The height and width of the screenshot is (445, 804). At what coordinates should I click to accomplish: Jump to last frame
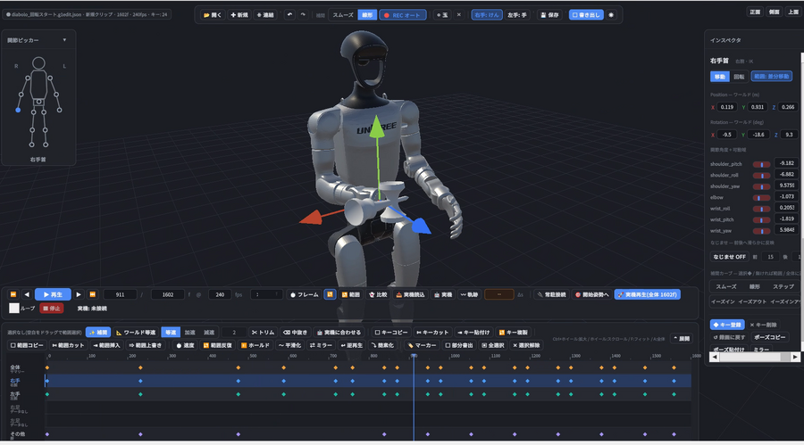92,294
